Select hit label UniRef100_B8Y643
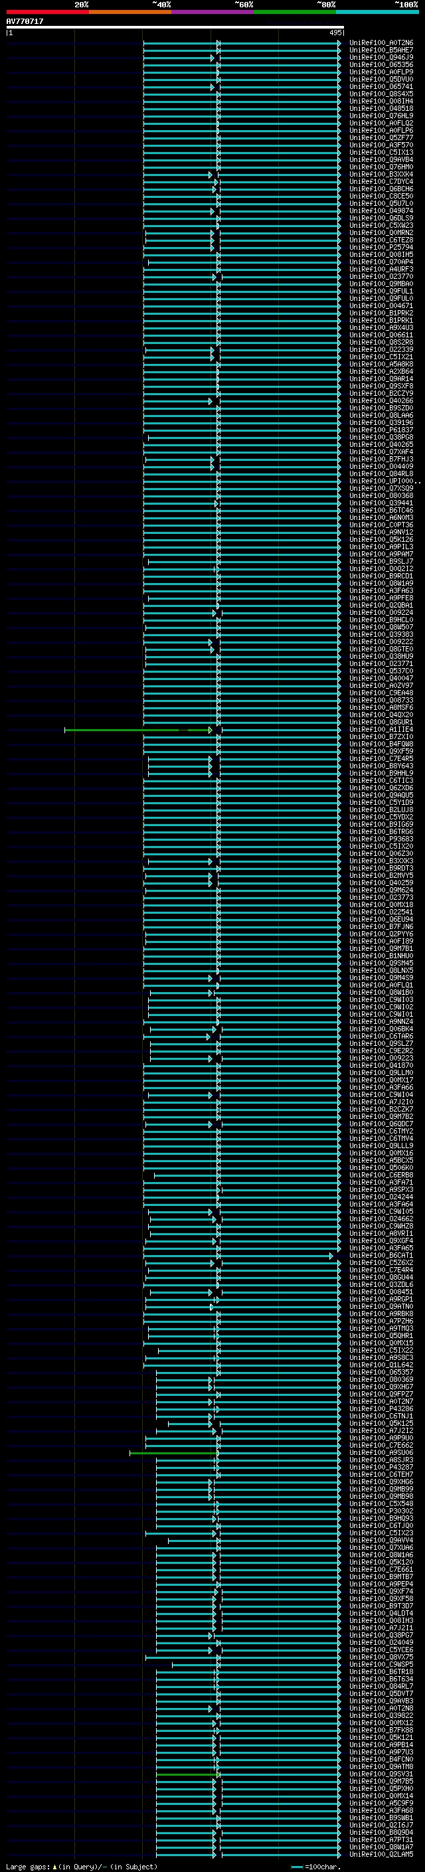Screen dimensions: 425x1872 (381, 766)
